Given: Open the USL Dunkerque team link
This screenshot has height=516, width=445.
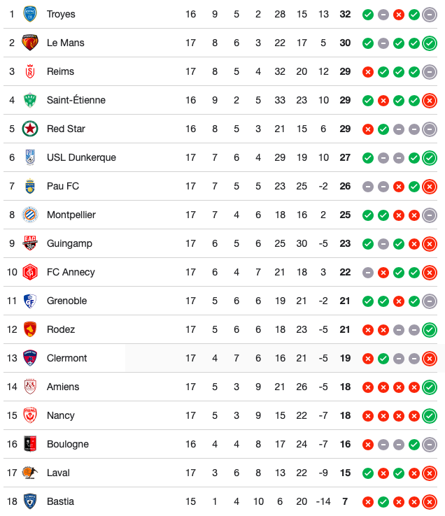Looking at the screenshot, I should pyautogui.click(x=81, y=157).
